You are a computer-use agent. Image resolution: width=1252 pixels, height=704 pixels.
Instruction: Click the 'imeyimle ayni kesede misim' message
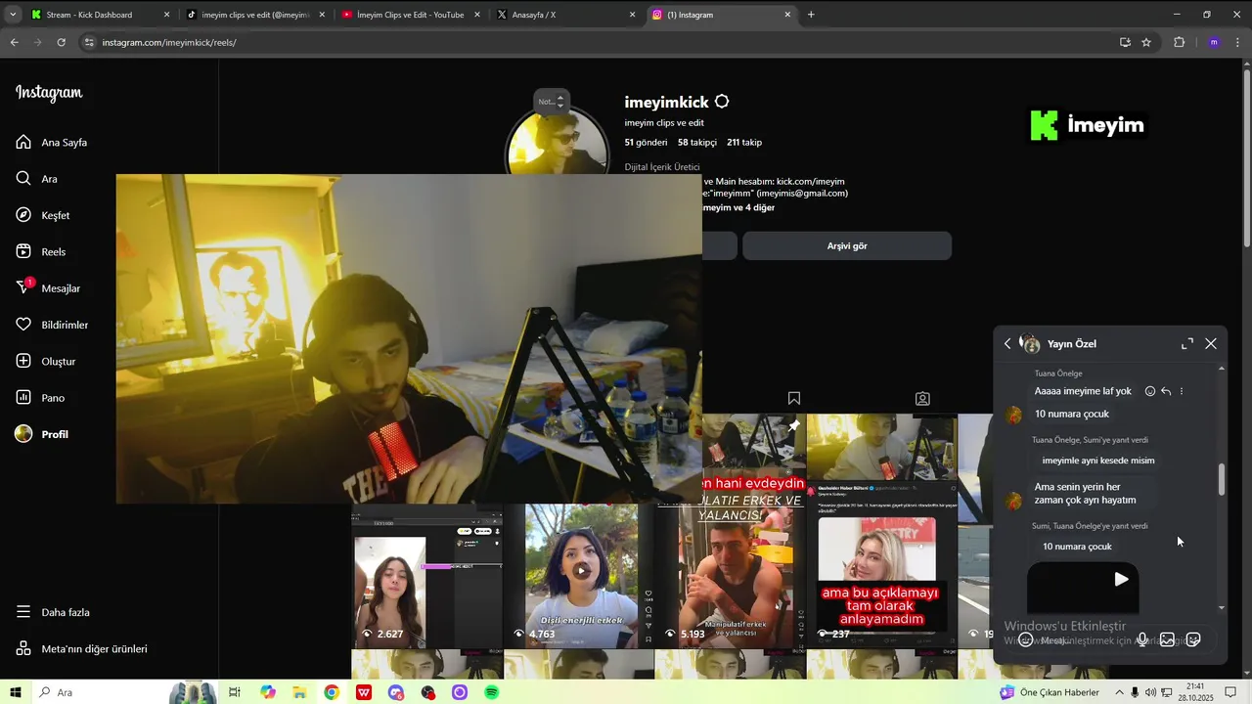coord(1098,461)
